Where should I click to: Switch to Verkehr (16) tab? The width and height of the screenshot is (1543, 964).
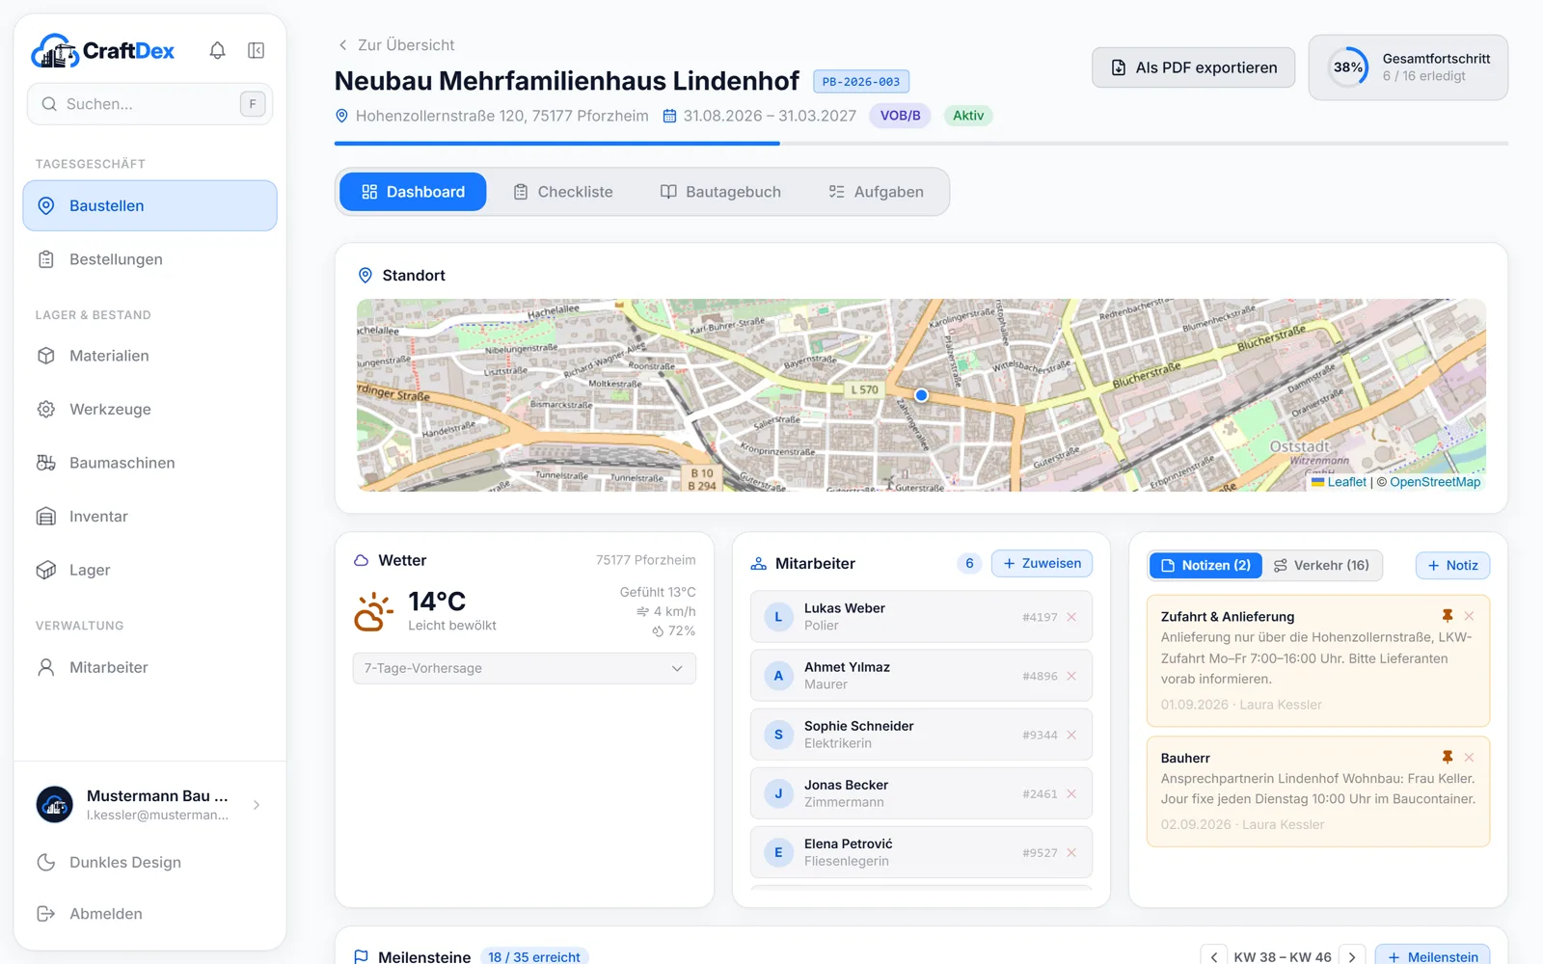(x=1321, y=565)
